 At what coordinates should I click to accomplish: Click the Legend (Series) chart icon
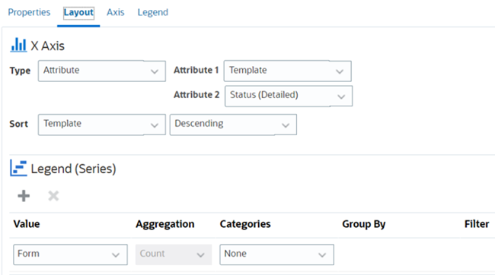coord(18,168)
